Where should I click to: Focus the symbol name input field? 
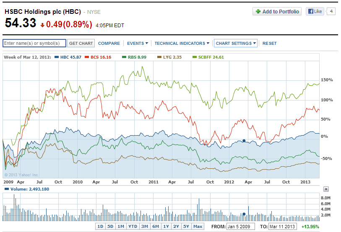tap(34, 43)
